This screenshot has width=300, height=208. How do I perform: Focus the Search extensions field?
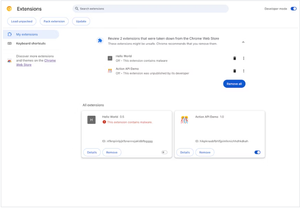(150, 8)
